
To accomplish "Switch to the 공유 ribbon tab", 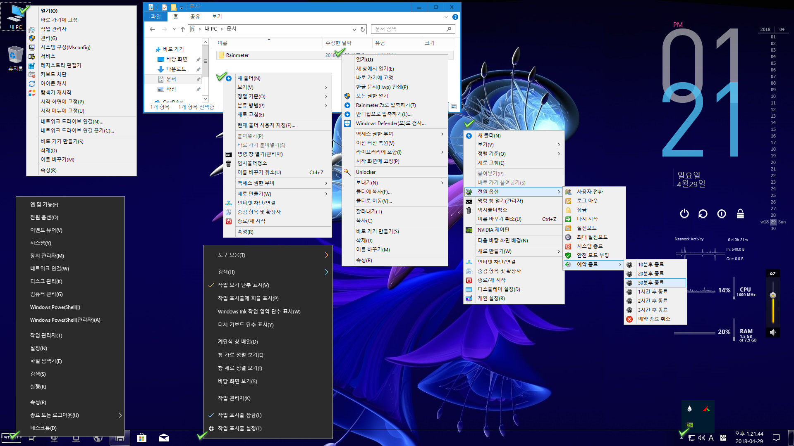I will click(x=195, y=17).
